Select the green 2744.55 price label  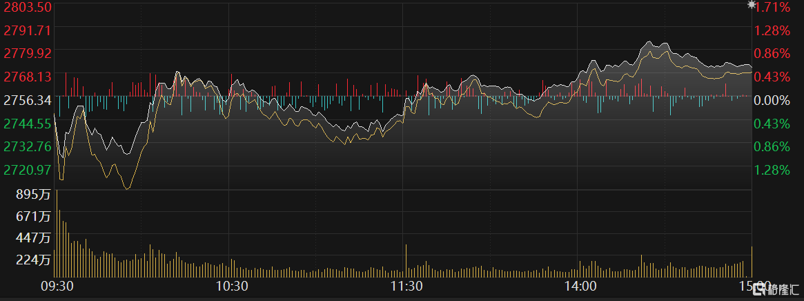pyautogui.click(x=28, y=124)
